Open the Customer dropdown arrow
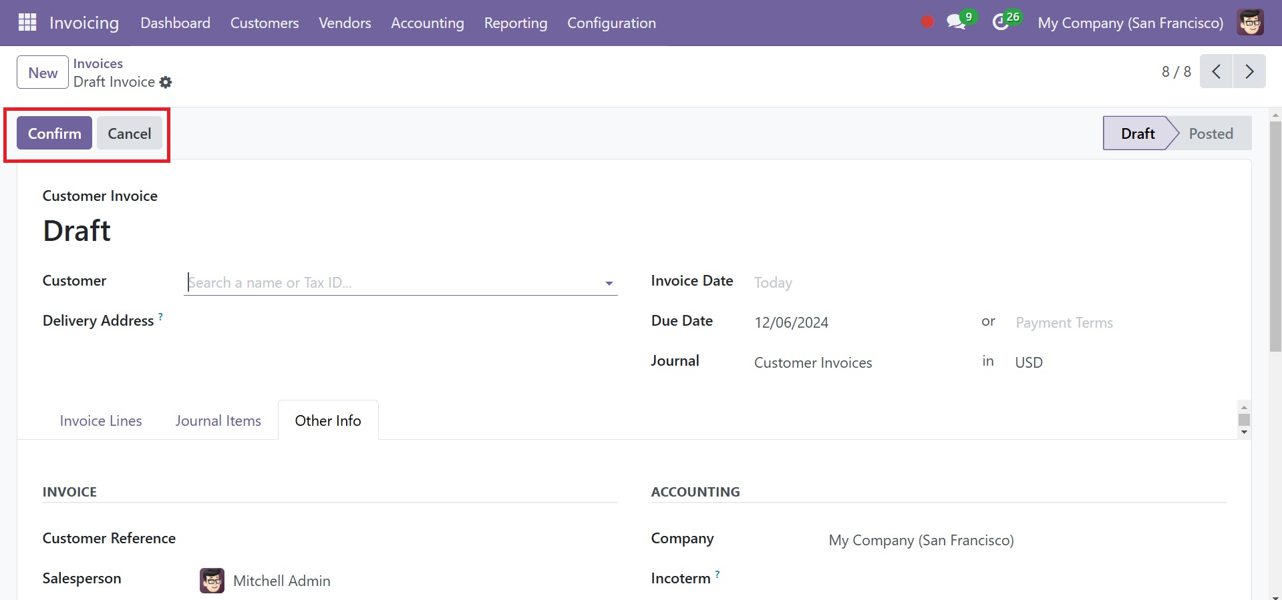1282x600 pixels. point(609,284)
